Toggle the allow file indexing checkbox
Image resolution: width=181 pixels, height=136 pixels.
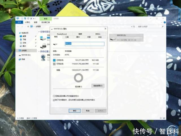tap(54, 100)
